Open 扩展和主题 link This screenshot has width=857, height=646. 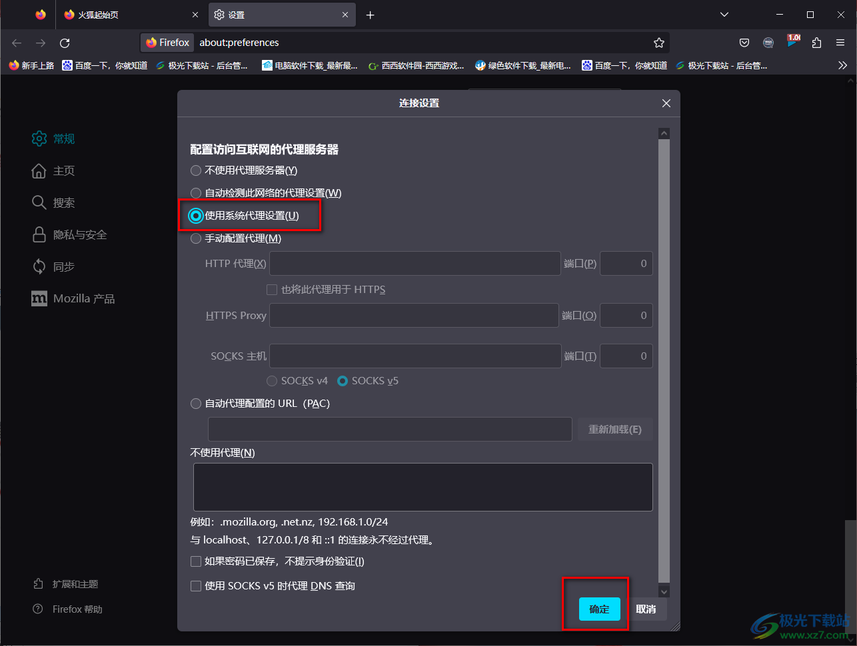(66, 584)
